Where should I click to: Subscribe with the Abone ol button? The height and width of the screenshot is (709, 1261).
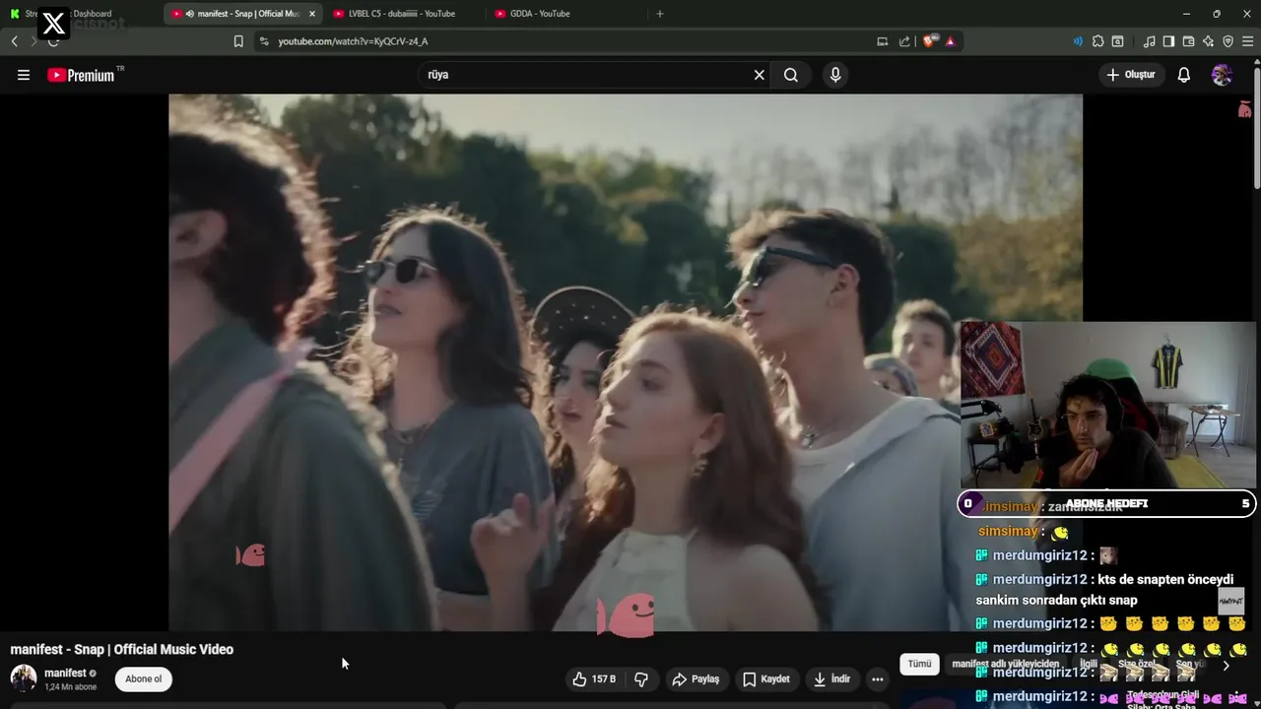pyautogui.click(x=144, y=679)
